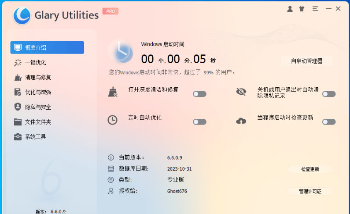This screenshot has width=350, height=214.
Task: Open the 清理与修复 tab
Action: click(47, 78)
